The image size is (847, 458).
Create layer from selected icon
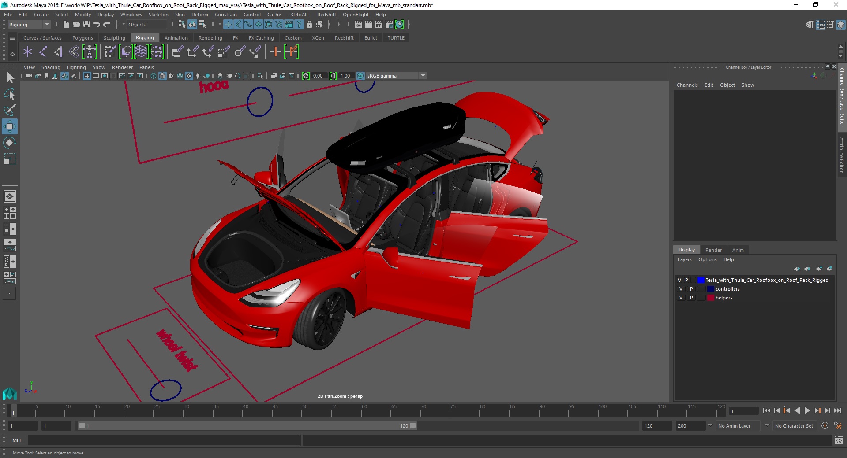click(829, 269)
